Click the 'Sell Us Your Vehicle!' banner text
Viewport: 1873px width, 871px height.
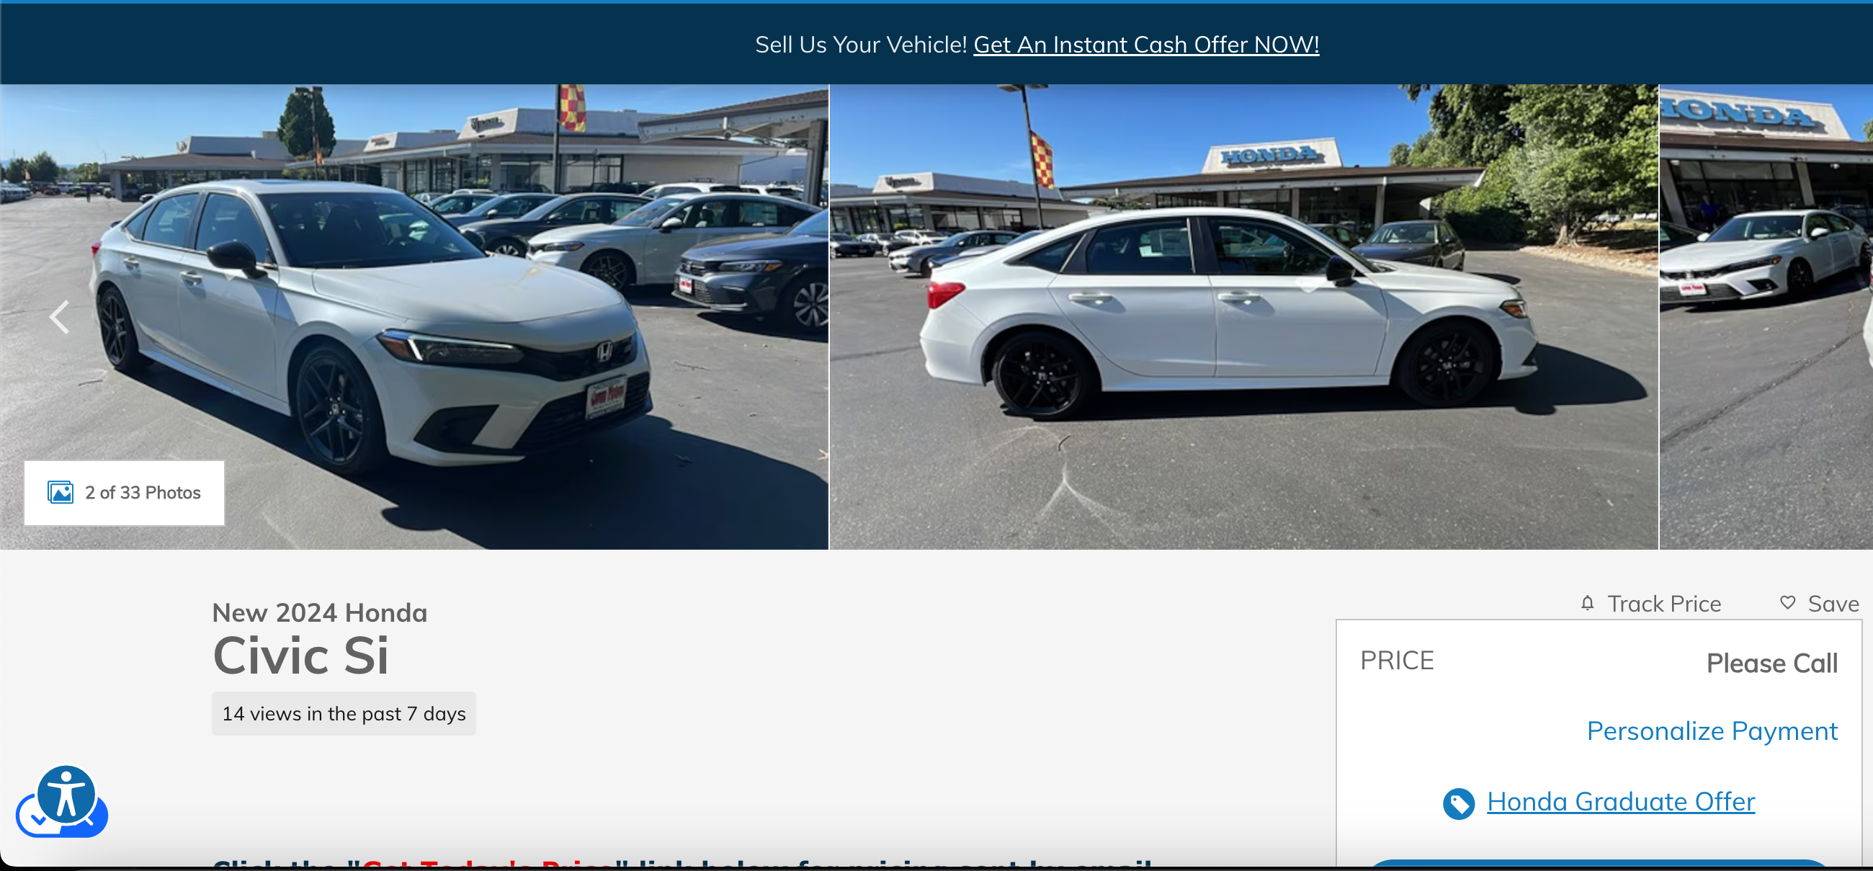pos(861,45)
